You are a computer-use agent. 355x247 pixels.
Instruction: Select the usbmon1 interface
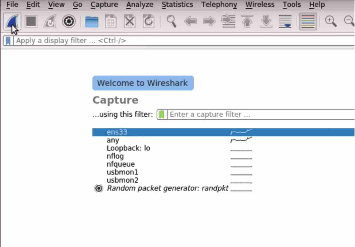pos(123,172)
